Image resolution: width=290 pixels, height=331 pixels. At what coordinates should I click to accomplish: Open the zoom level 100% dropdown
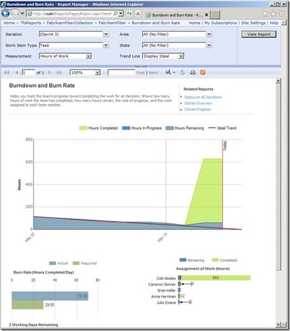coord(98,73)
